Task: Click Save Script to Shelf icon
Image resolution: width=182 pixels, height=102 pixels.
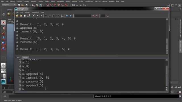Action: [x=28, y=16]
